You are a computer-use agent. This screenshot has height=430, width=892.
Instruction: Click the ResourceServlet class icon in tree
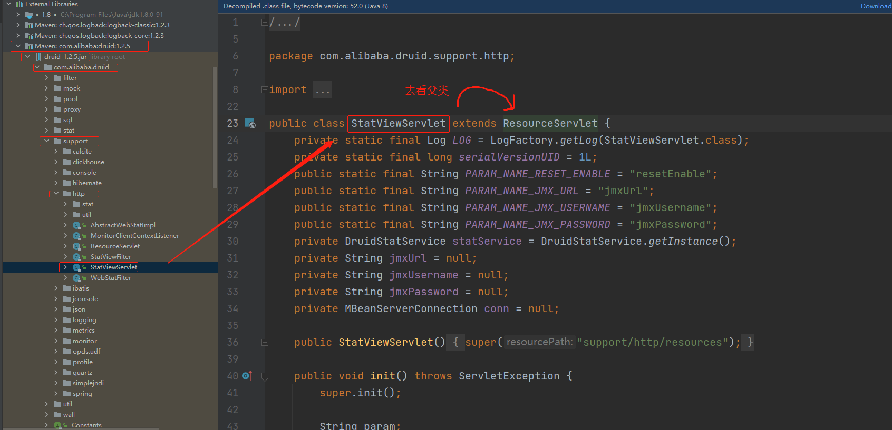[77, 246]
